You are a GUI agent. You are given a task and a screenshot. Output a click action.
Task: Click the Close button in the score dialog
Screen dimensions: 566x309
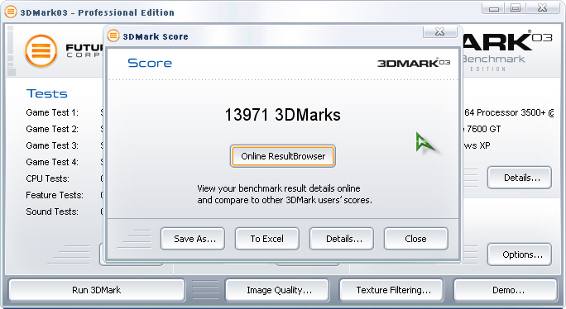pyautogui.click(x=416, y=239)
